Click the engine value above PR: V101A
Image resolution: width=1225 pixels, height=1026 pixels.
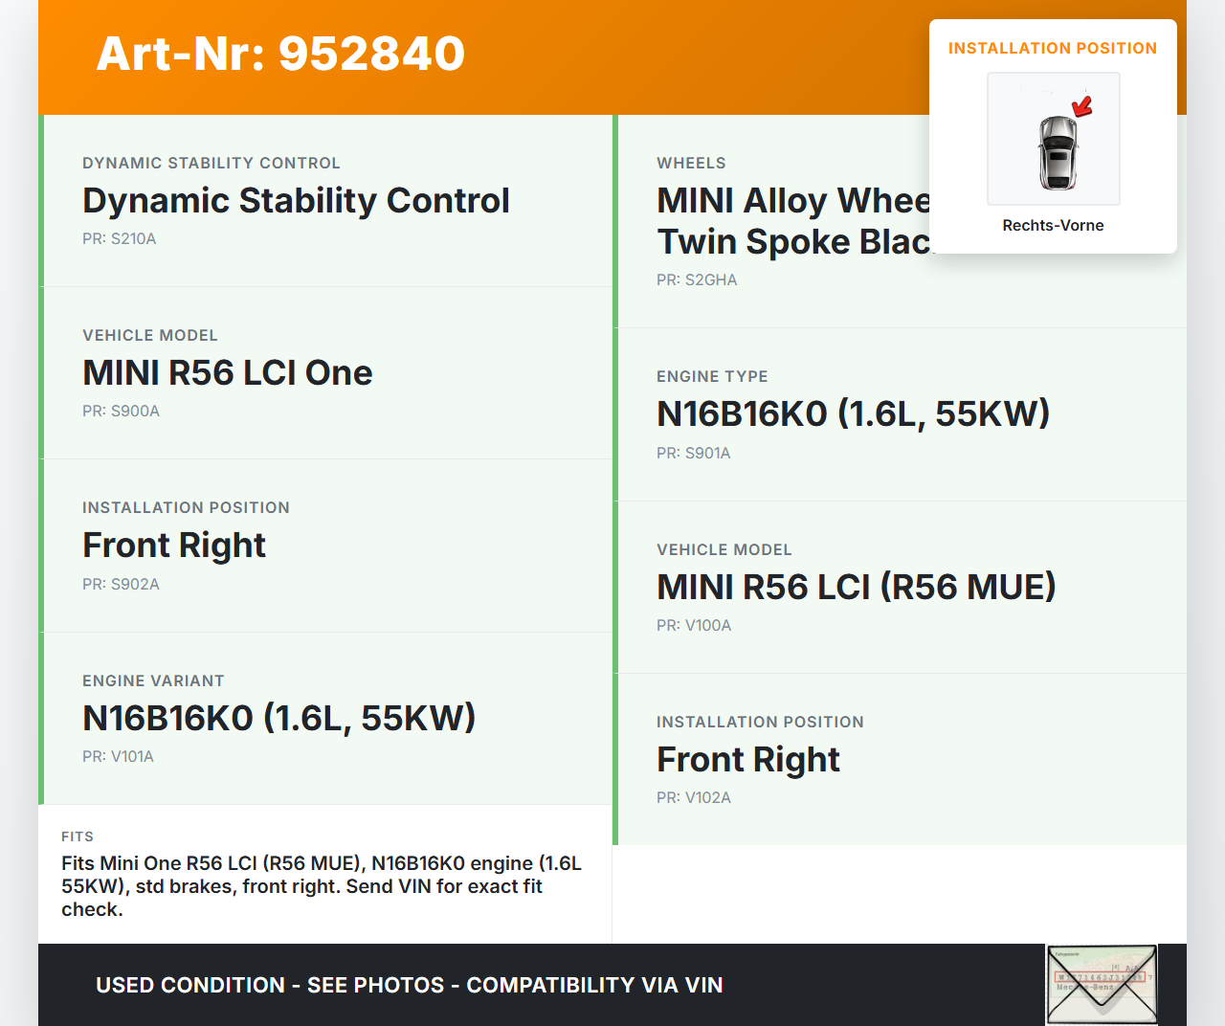point(279,719)
